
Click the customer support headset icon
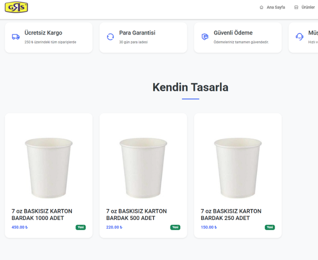click(x=299, y=37)
